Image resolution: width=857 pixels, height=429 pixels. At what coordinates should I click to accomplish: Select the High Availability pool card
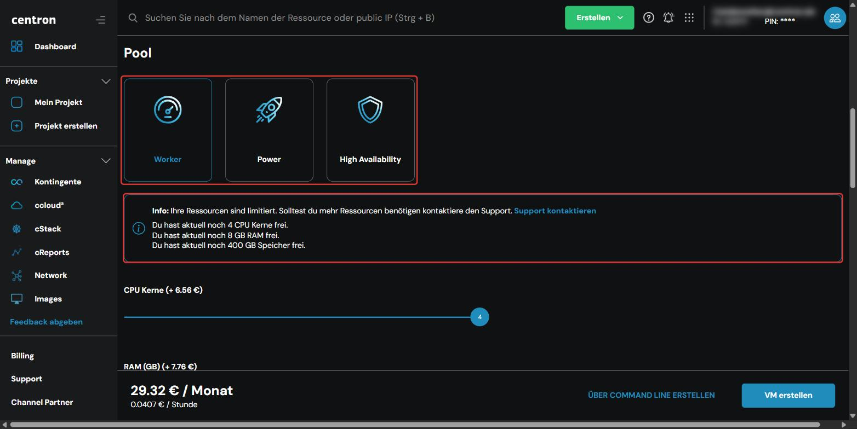370,130
